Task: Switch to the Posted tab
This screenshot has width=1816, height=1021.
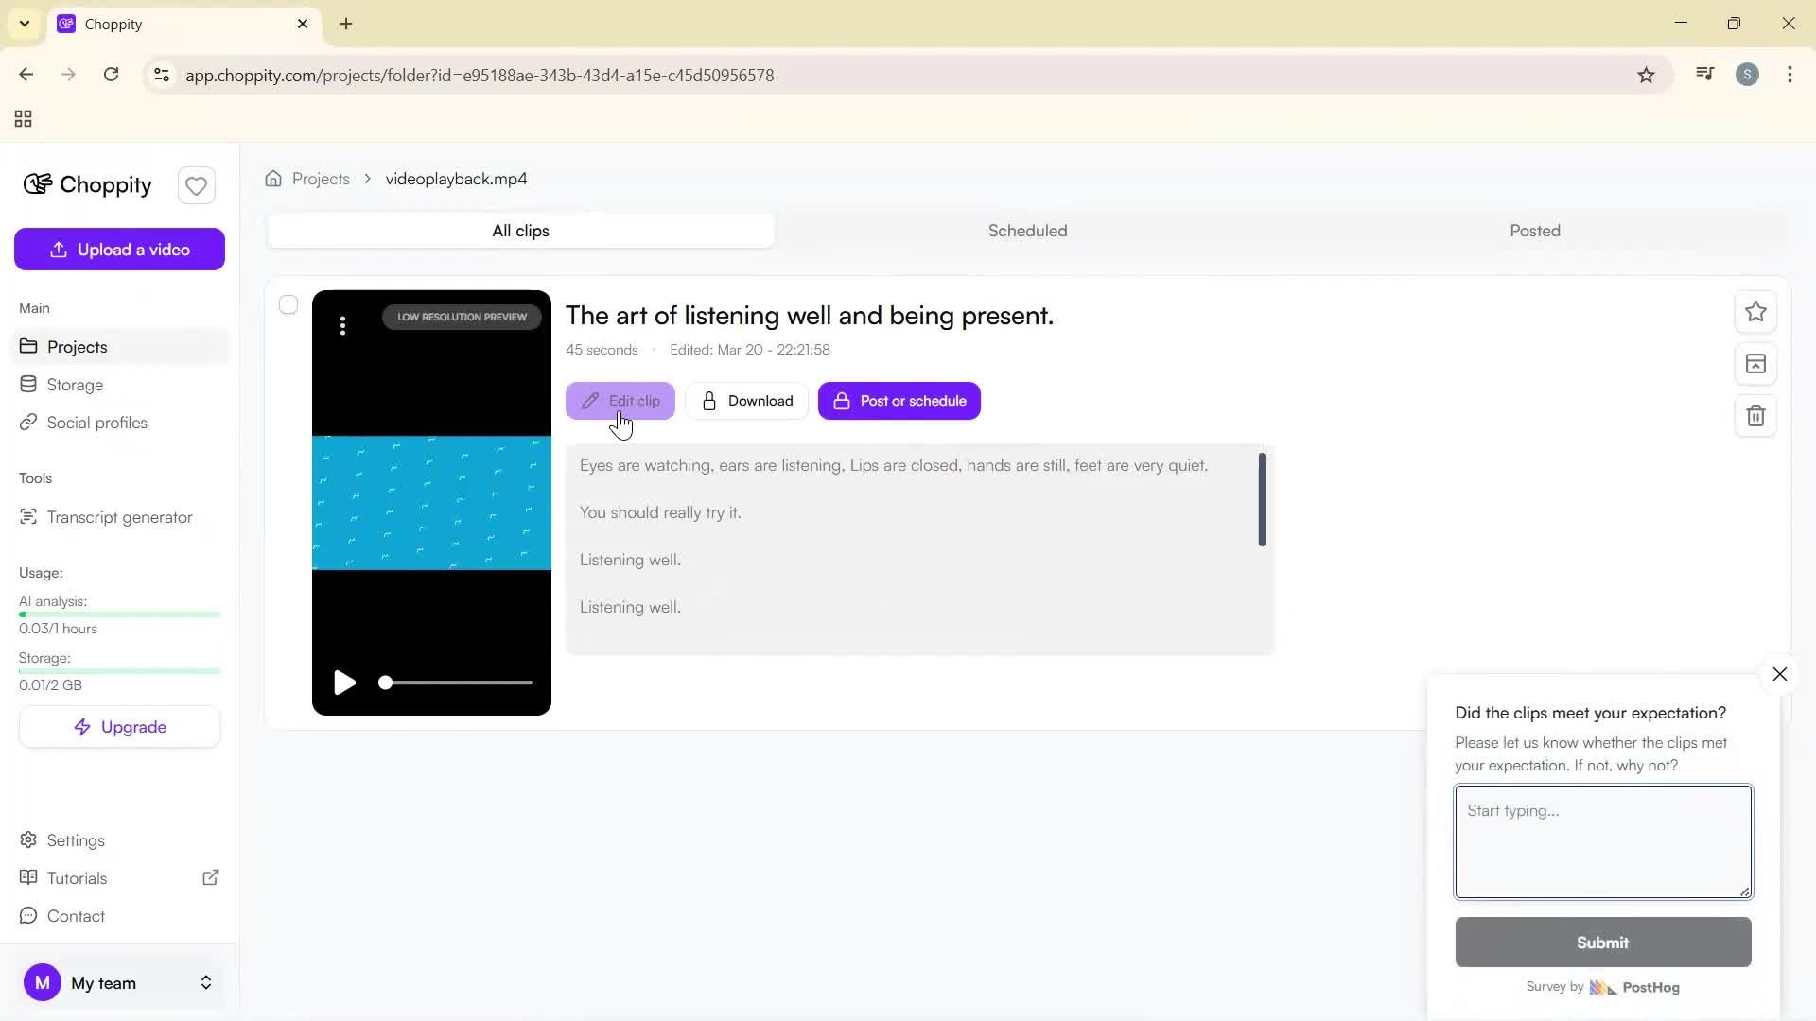Action: tap(1534, 231)
